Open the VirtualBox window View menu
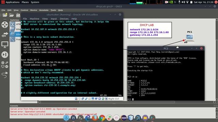218x122 pixels. coord(45,19)
